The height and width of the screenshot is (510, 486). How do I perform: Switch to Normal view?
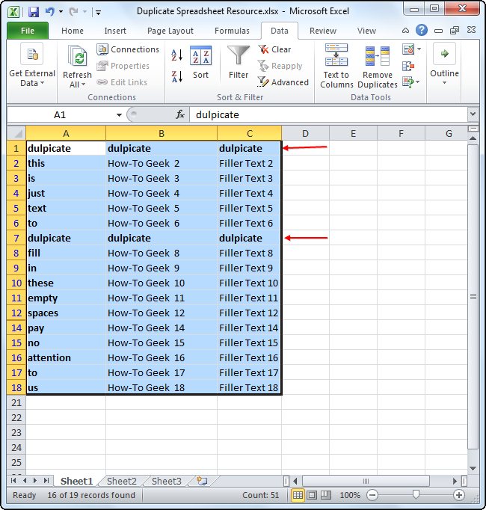point(298,495)
